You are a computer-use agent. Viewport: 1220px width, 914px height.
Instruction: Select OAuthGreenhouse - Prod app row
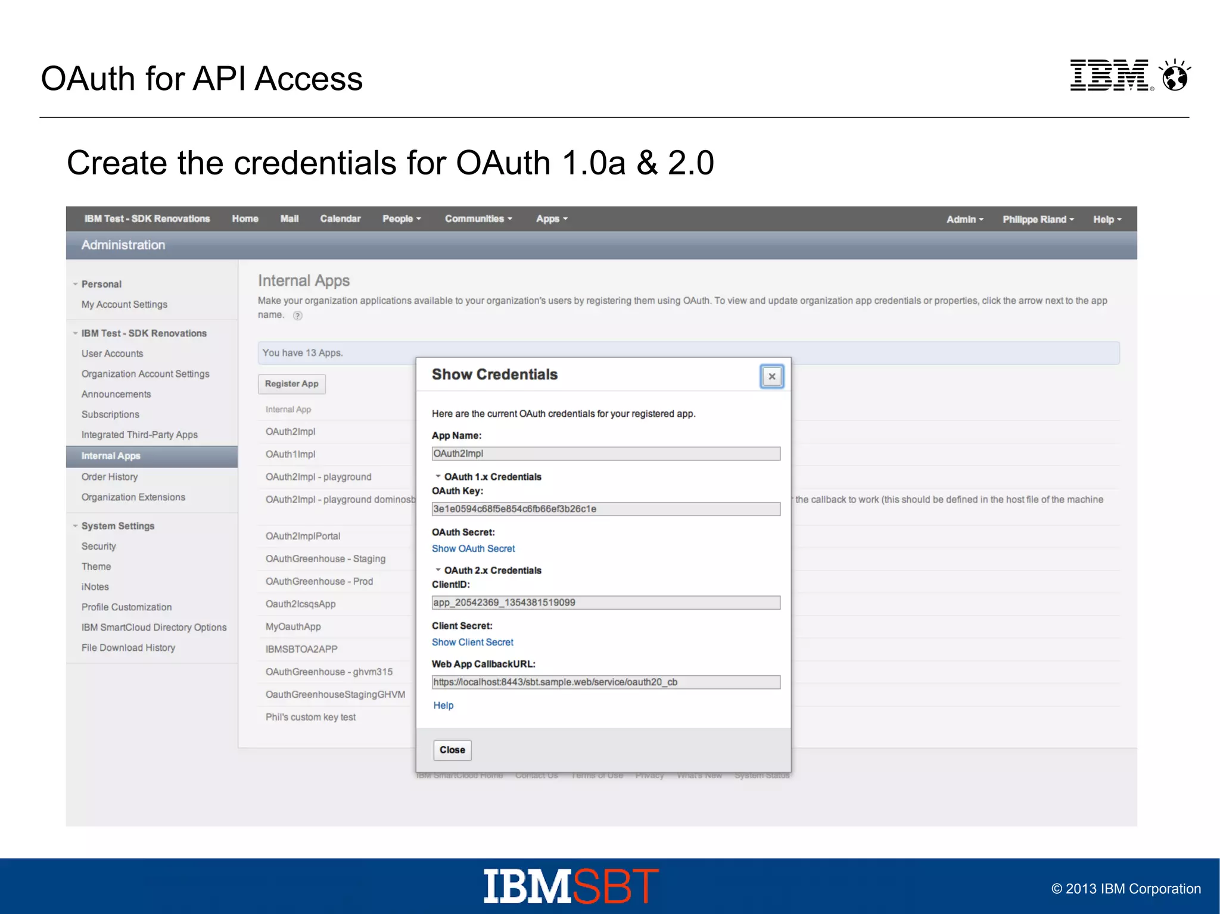(319, 581)
